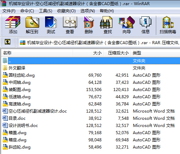
Task: Show archive Info (信息) icon
Action: pyautogui.click(x=146, y=22)
